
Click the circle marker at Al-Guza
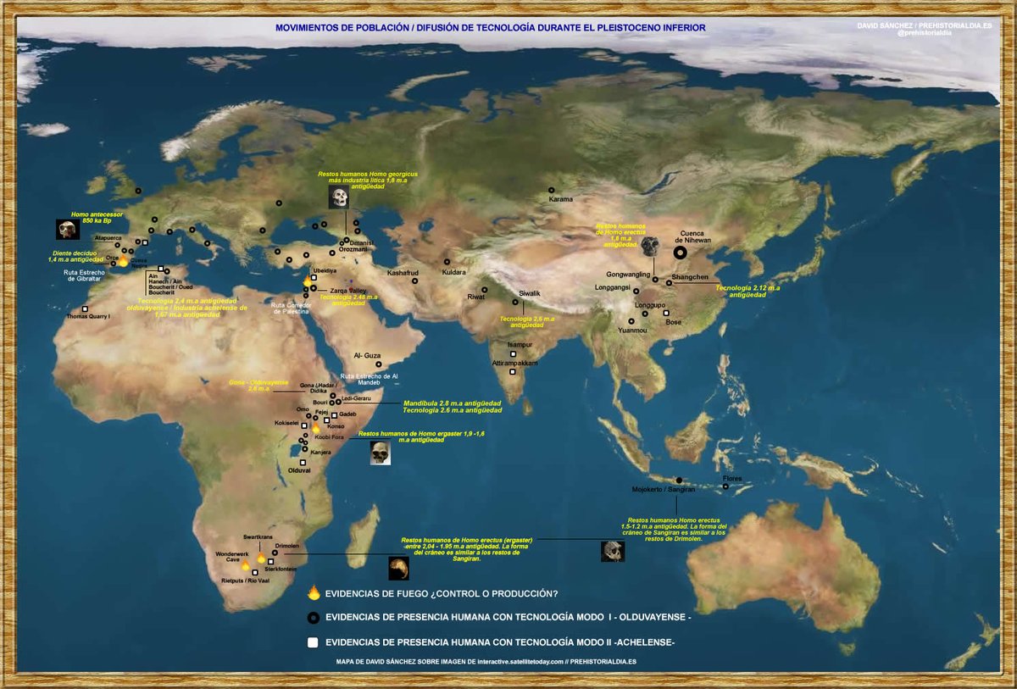[379, 364]
